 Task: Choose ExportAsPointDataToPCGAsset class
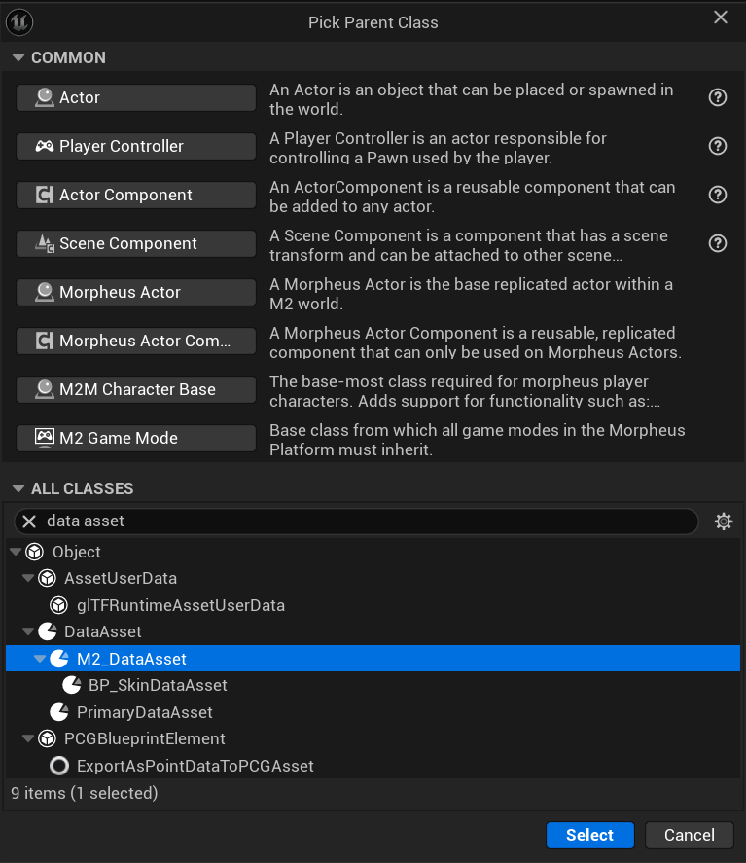click(195, 766)
